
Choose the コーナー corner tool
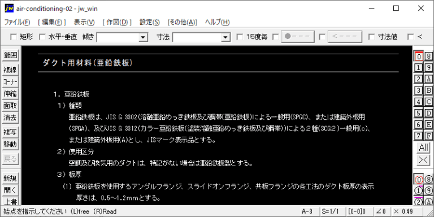(x=10, y=82)
